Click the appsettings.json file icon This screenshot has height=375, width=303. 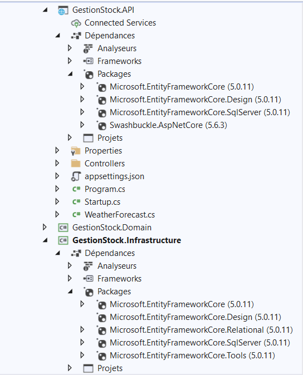(76, 176)
